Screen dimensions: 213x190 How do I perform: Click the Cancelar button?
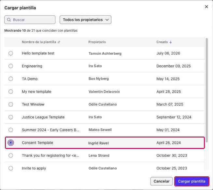pyautogui.click(x=162, y=181)
